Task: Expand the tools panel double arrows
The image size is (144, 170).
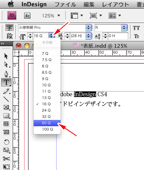Action: (2, 43)
